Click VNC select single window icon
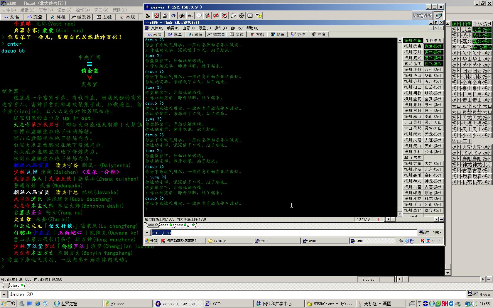The image size is (493, 308). click(x=242, y=16)
